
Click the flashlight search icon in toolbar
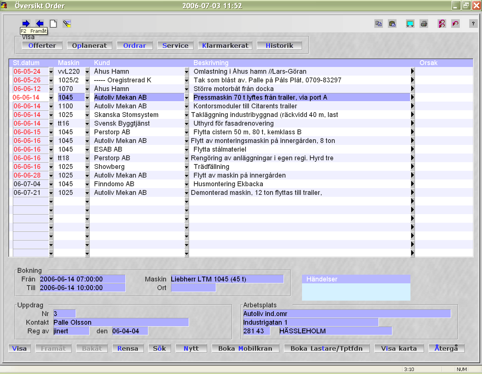pyautogui.click(x=67, y=24)
